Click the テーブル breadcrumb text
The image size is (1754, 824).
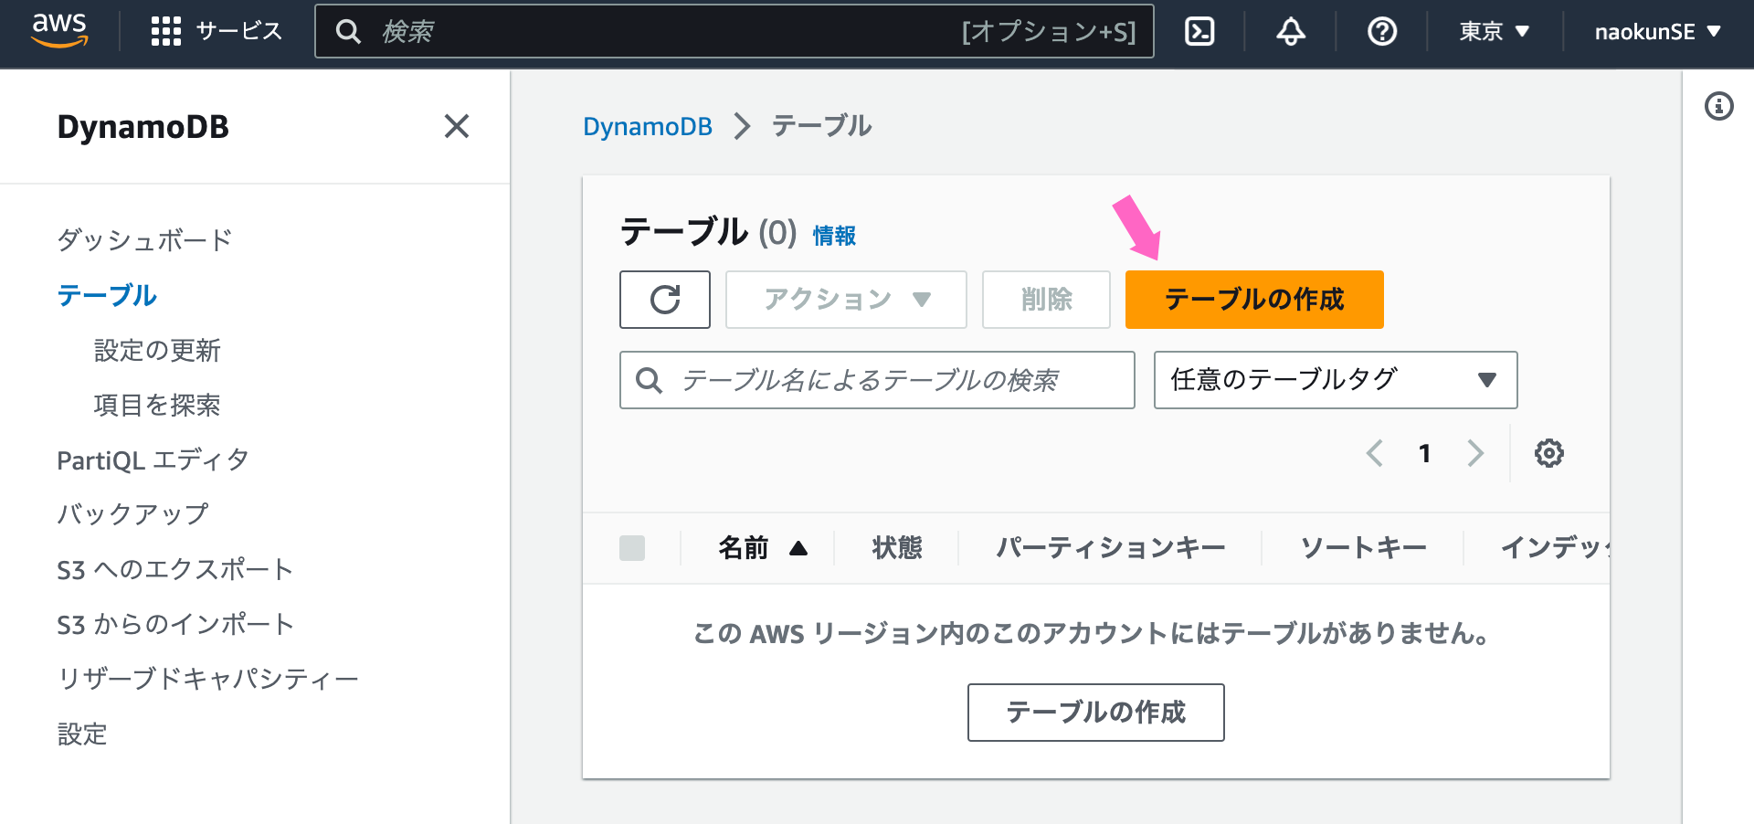pos(821,126)
